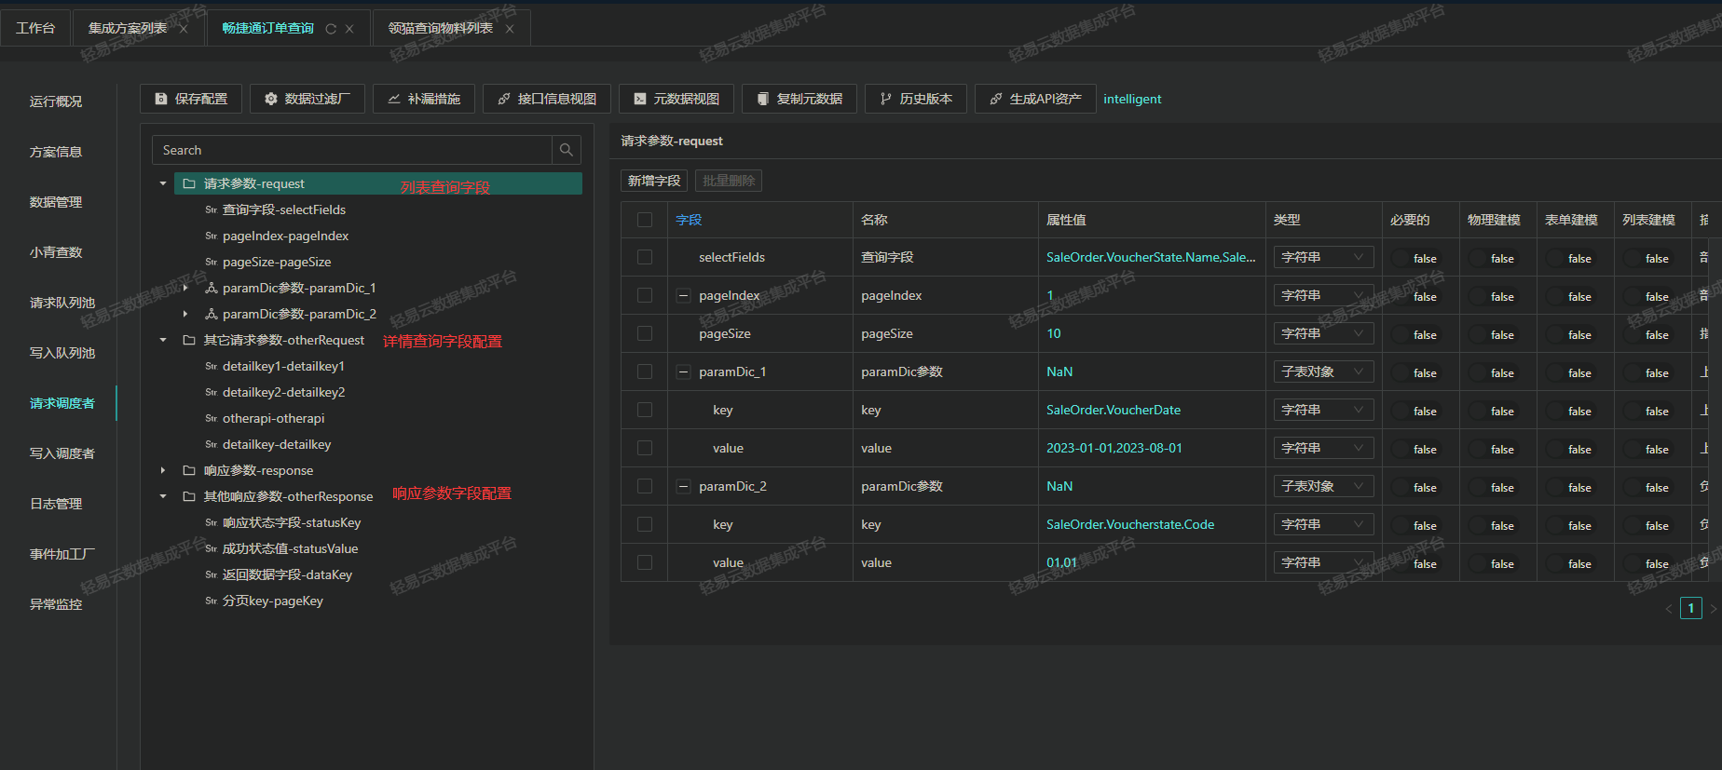Go to previous page arrow

[1668, 609]
